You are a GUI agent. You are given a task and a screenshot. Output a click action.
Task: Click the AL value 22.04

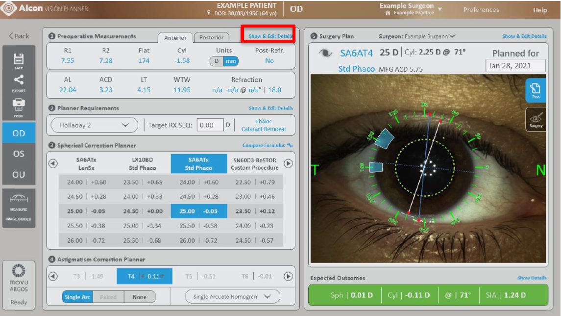coord(68,90)
